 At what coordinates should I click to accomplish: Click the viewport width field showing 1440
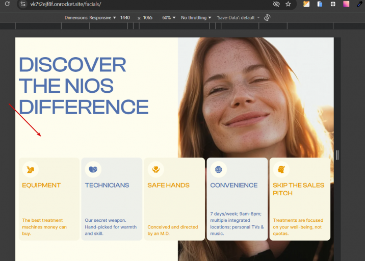(125, 18)
